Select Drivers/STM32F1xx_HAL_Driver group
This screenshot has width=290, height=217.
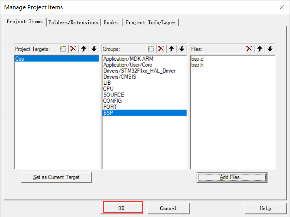(144, 71)
